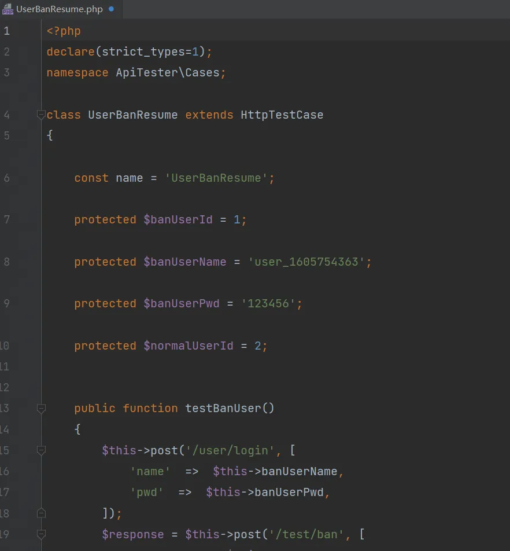Collapse the UserBanResume class fold marker
The height and width of the screenshot is (551, 510).
click(x=41, y=115)
